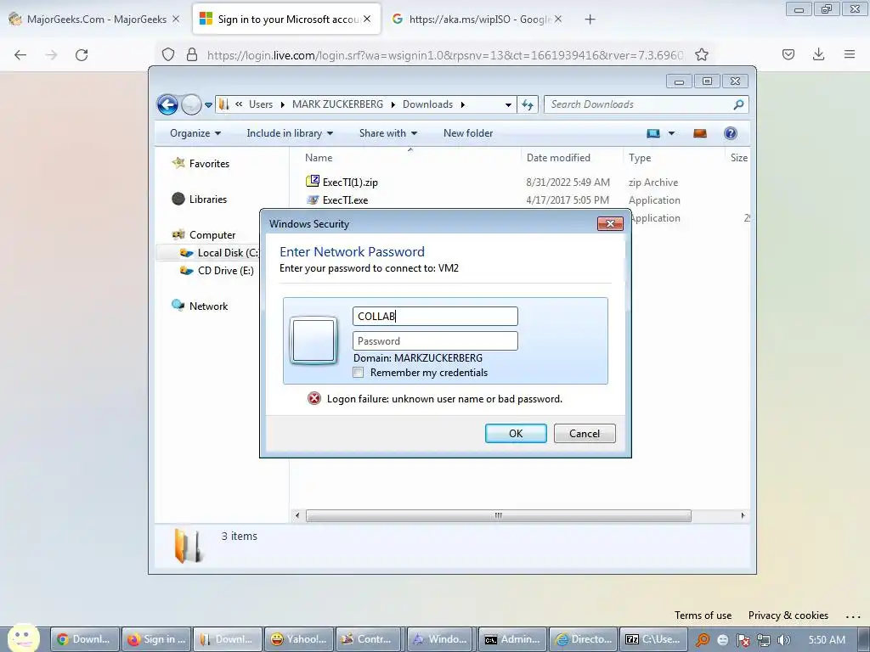Open the view options dropdown arrow
Screen dimensions: 870x652
(x=671, y=133)
